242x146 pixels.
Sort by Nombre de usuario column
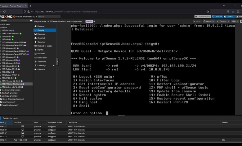[x=55, y=122]
